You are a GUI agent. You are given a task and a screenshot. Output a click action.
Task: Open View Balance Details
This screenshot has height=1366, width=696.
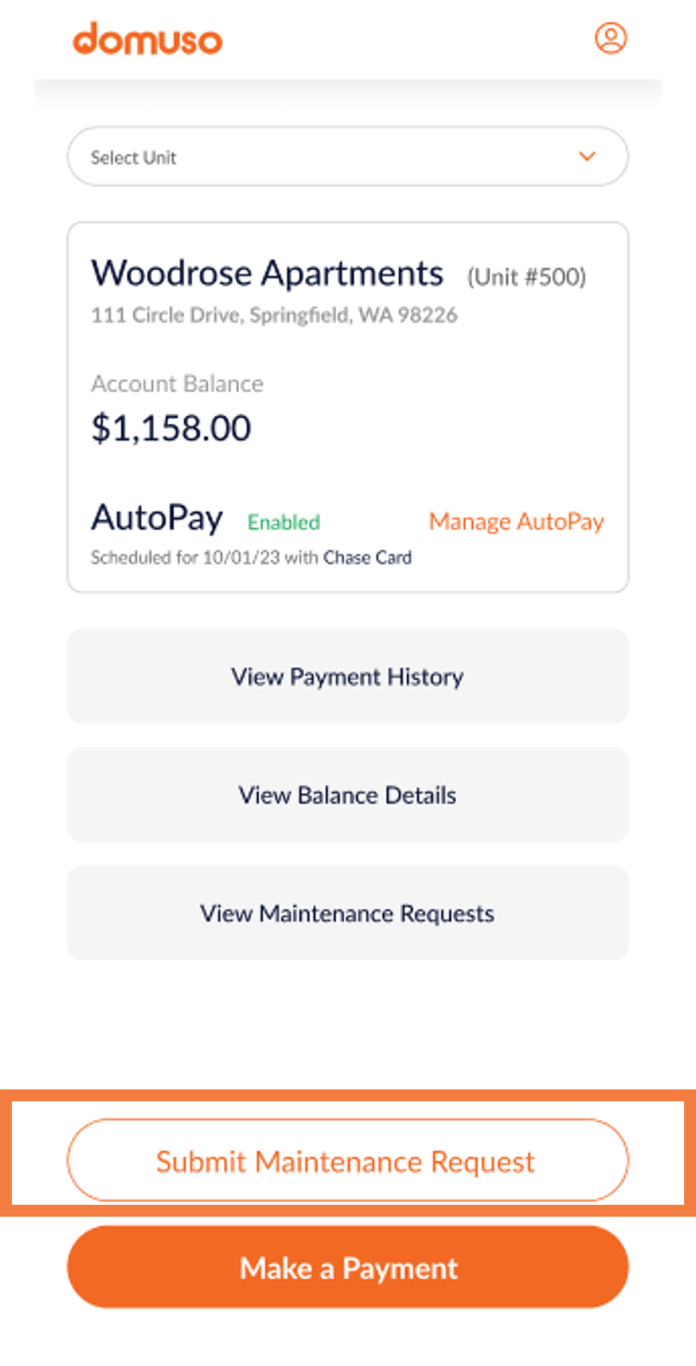347,794
